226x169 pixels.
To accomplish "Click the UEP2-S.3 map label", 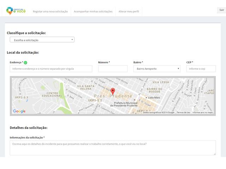I will [22, 98].
